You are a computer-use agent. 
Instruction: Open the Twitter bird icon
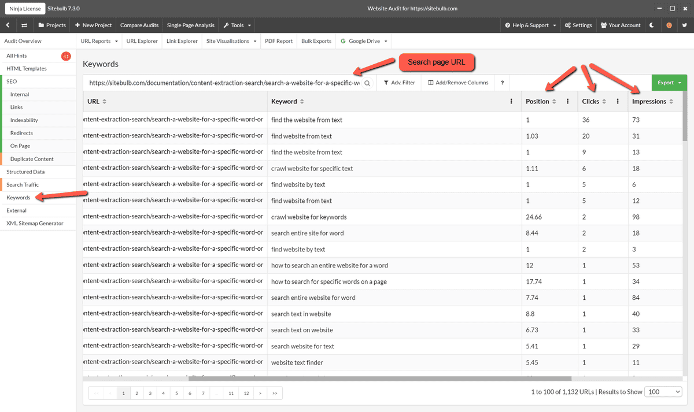click(684, 25)
